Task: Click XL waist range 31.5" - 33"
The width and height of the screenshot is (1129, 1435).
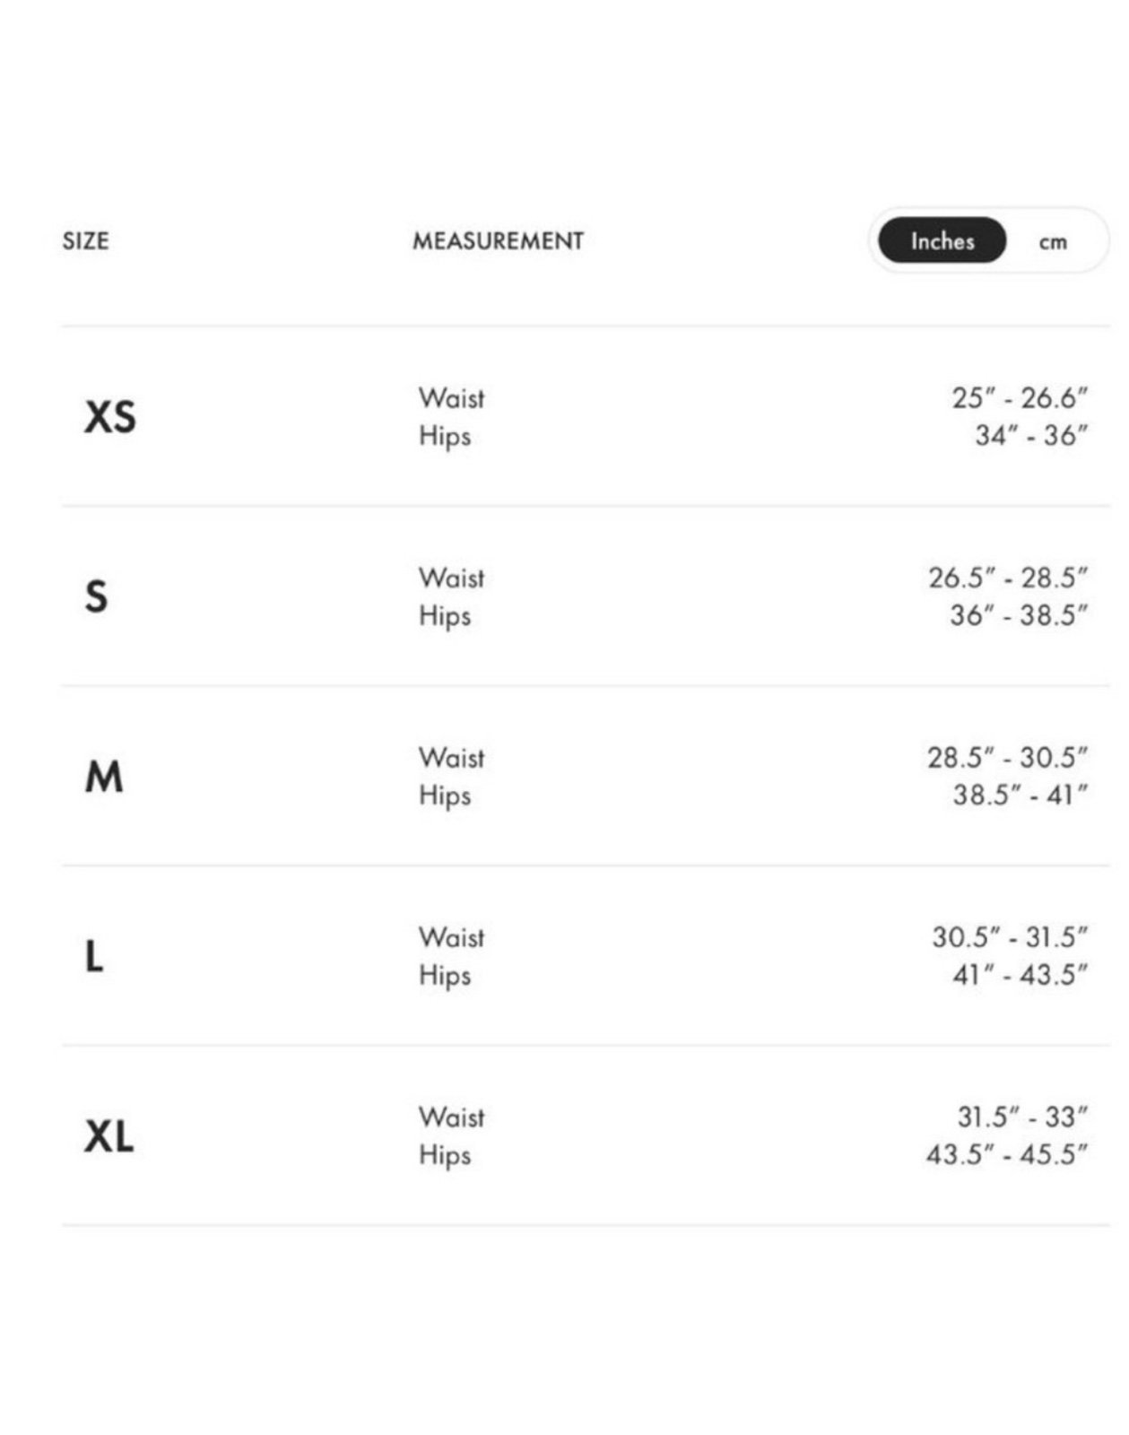Action: tap(1022, 1117)
